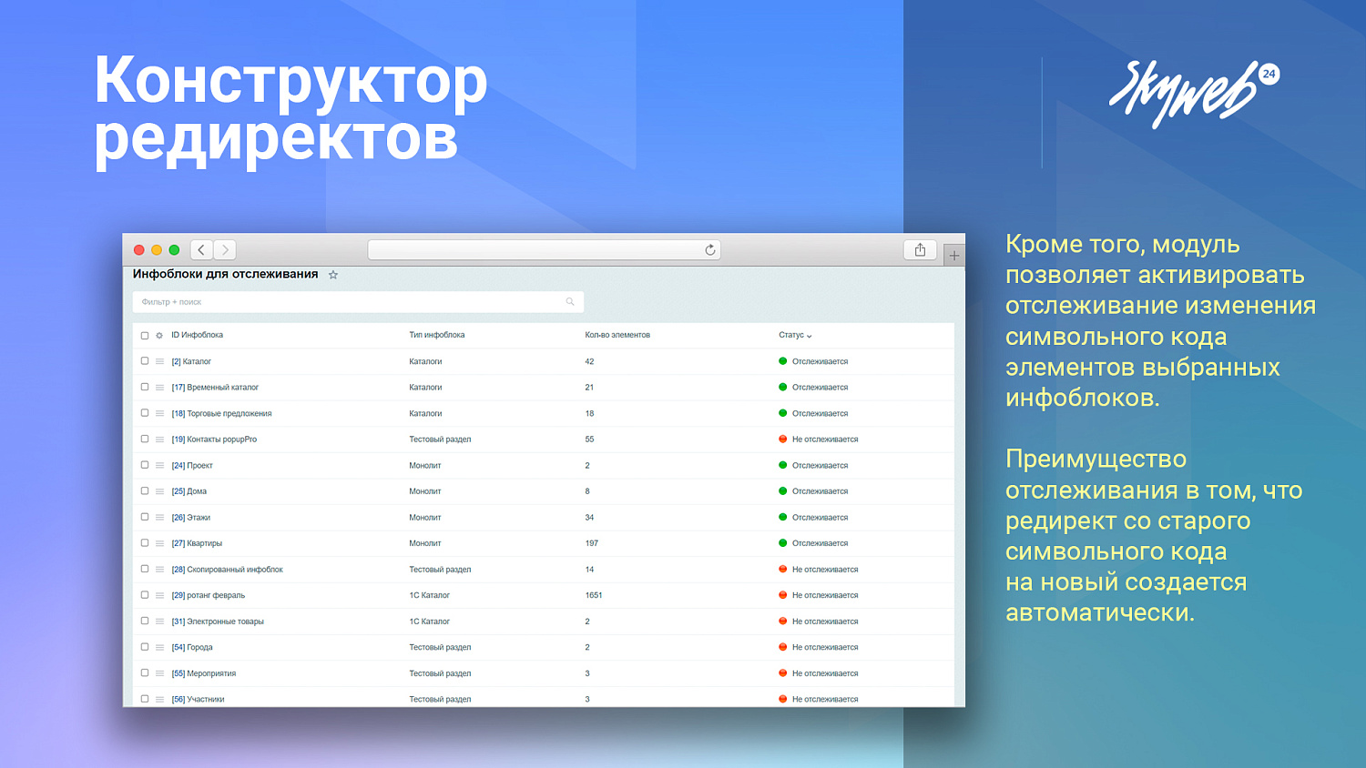
Task: Click the star next to the page title
Action: 333,274
